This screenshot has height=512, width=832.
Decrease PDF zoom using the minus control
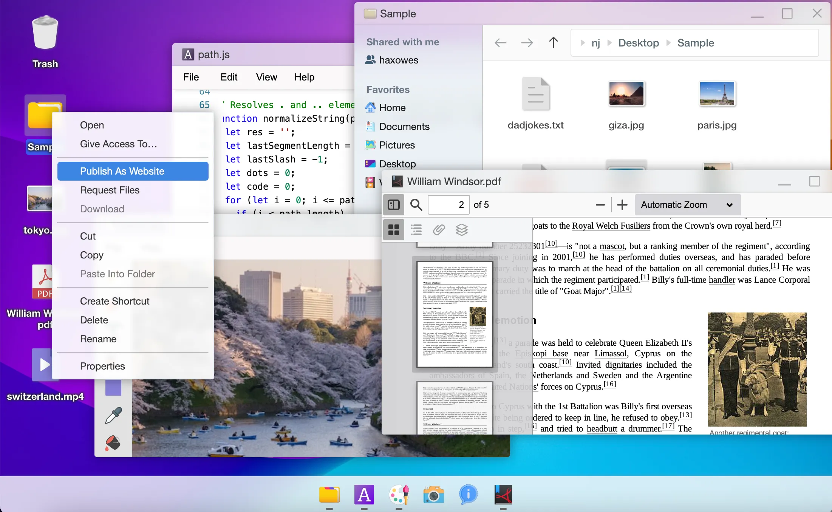(600, 204)
